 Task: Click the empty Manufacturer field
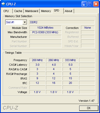pos(45,37)
